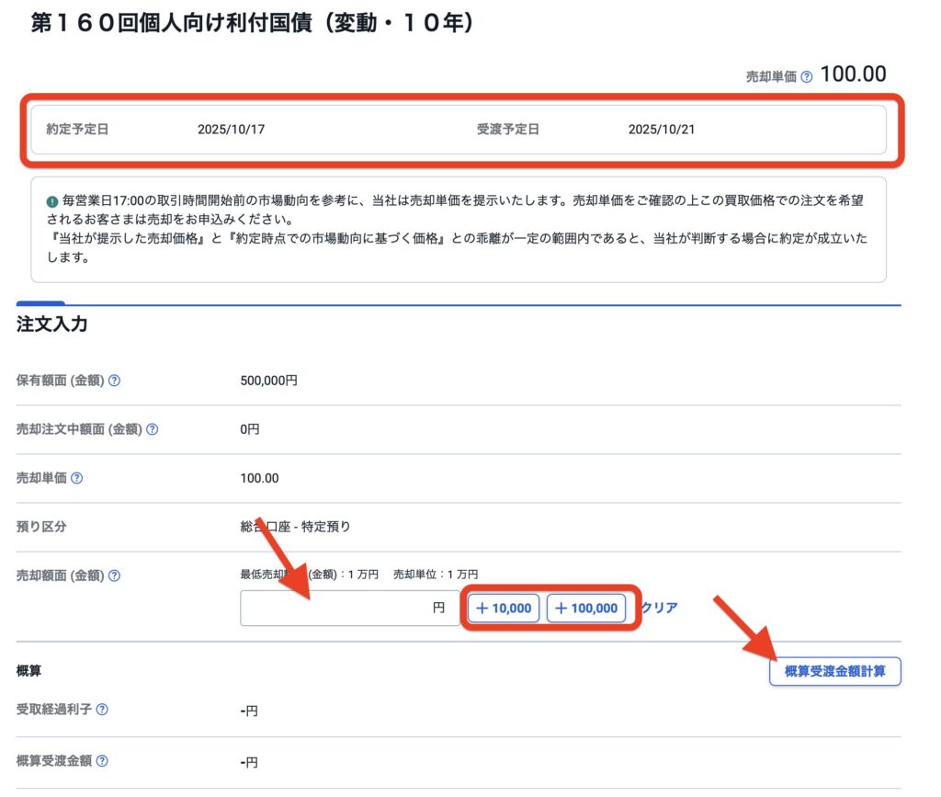Click the 総合口座 - 特定預り account text
Viewport: 941px width, 797px height.
pos(295,527)
